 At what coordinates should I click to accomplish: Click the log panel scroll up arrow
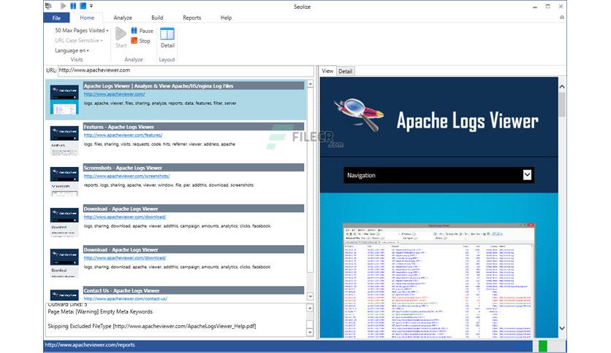coord(310,309)
